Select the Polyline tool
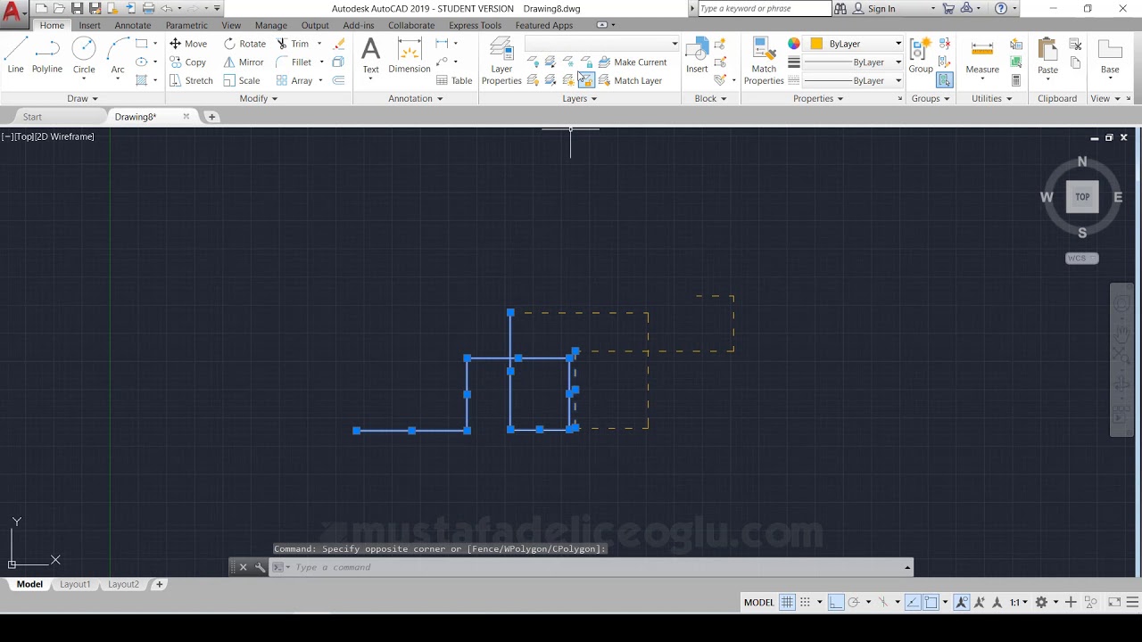The width and height of the screenshot is (1142, 642). (47, 55)
